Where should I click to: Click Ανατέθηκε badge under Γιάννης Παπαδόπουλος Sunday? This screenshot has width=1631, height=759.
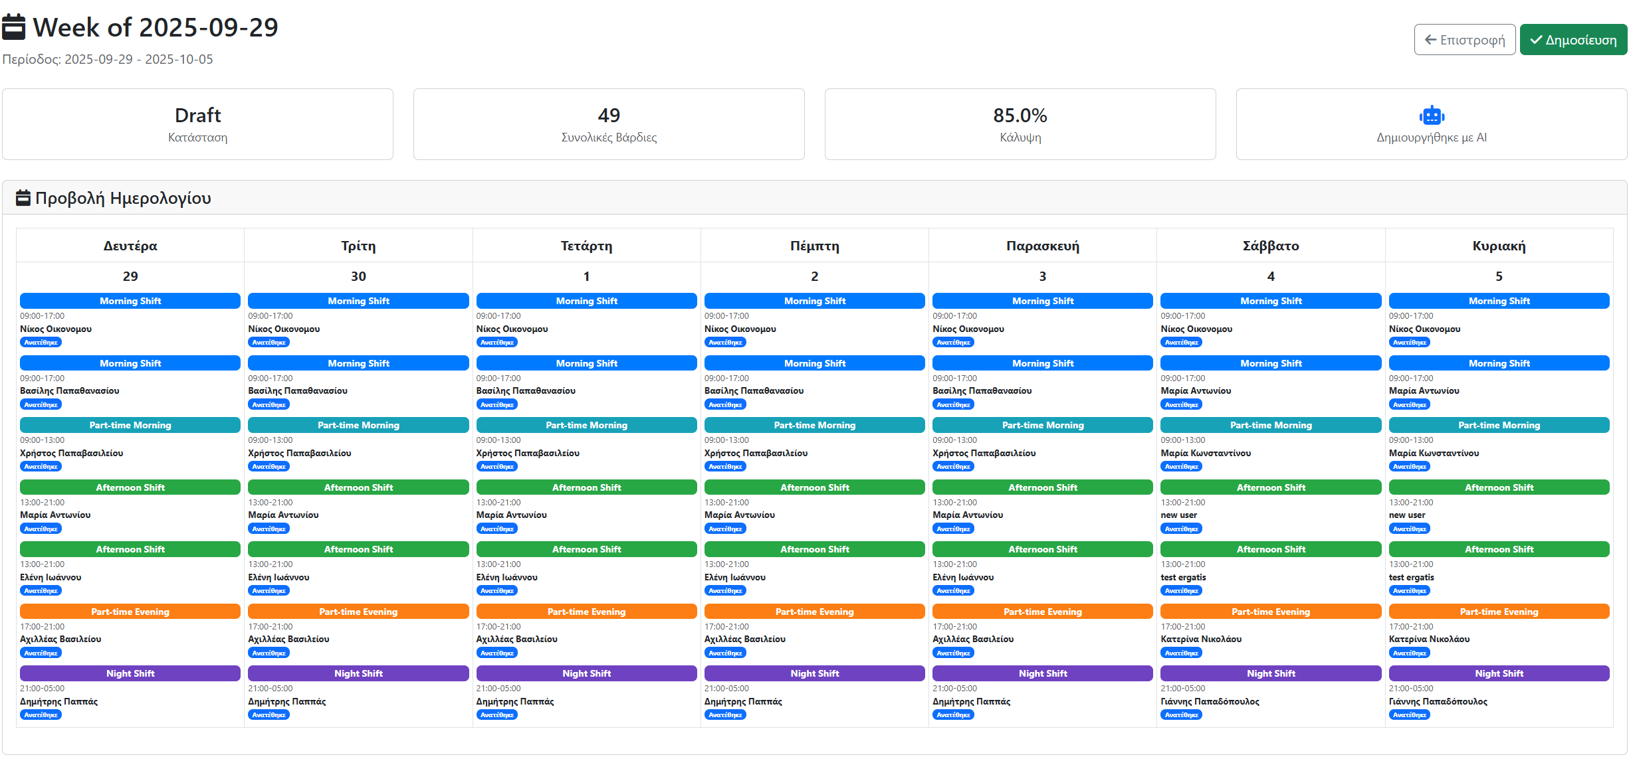coord(1409,715)
